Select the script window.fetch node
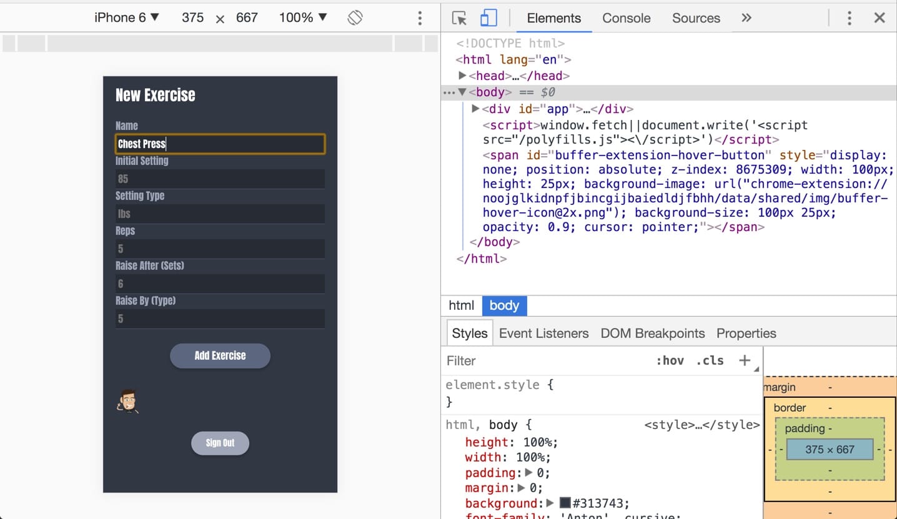This screenshot has width=897, height=519. 645,132
